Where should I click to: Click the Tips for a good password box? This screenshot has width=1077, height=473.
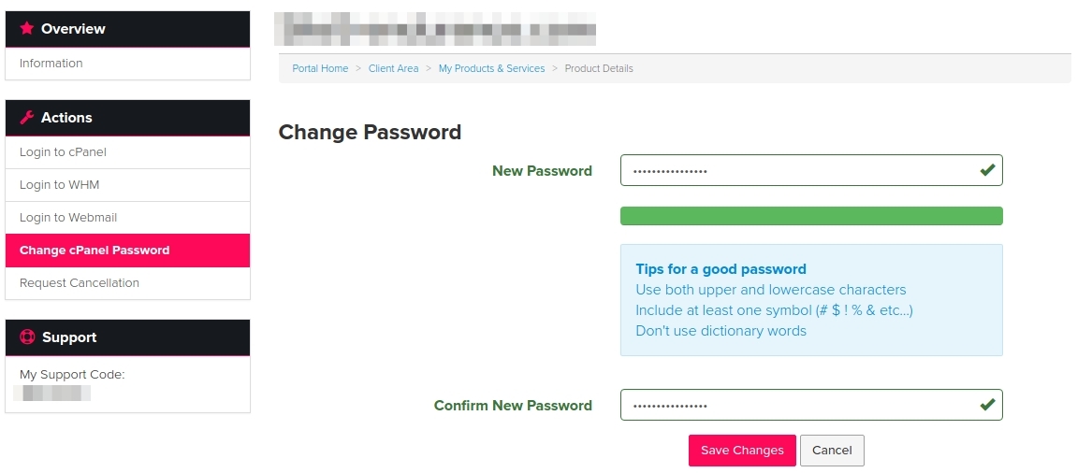[x=811, y=300]
